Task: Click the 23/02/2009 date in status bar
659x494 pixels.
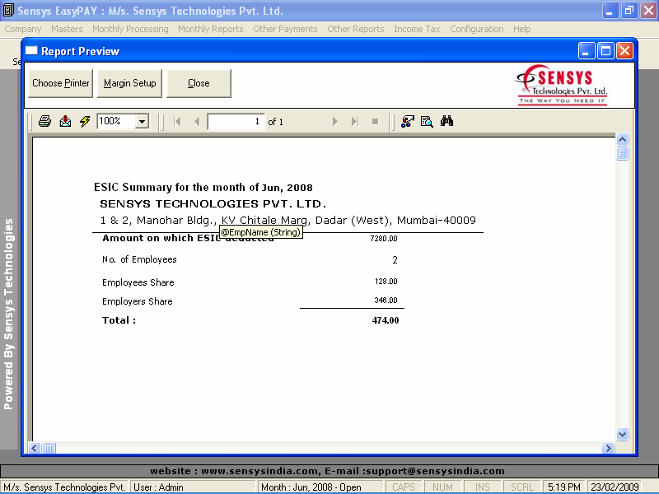Action: (x=615, y=487)
